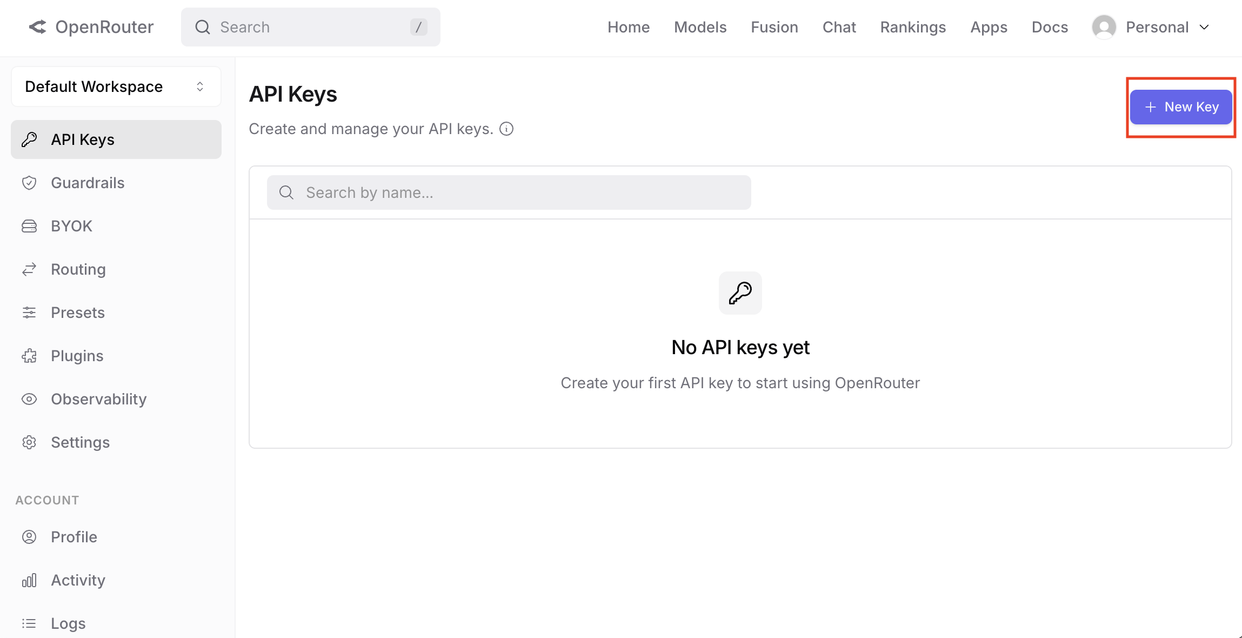Click the magnifier icon in top search
This screenshot has height=638, width=1242.
click(x=203, y=27)
